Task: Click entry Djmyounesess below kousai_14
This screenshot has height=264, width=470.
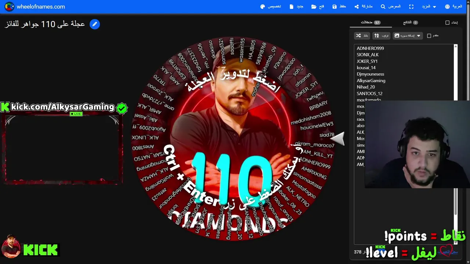Action: 370,74
